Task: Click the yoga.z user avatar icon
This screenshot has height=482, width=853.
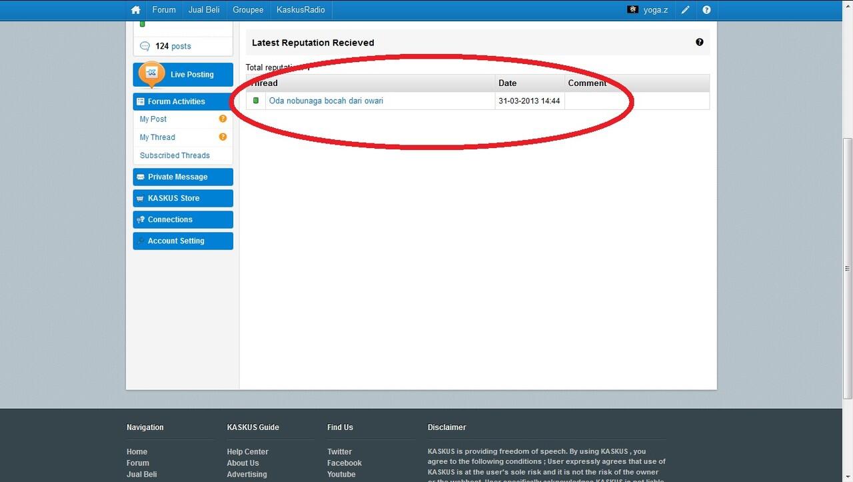Action: pyautogui.click(x=633, y=10)
